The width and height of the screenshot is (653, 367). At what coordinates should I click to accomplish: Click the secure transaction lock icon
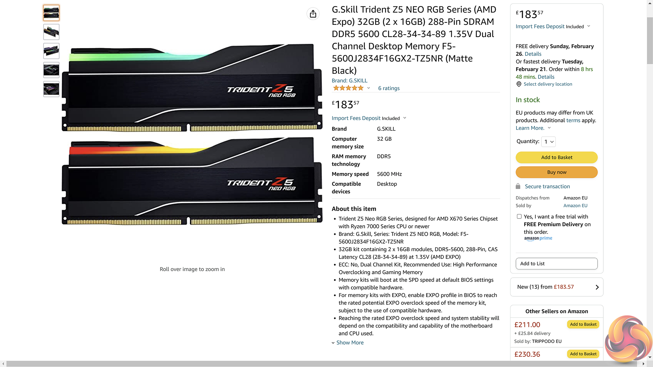(x=518, y=186)
